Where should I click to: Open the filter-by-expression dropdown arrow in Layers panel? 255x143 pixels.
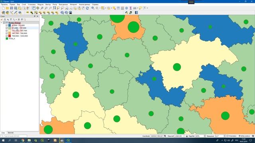16,19
